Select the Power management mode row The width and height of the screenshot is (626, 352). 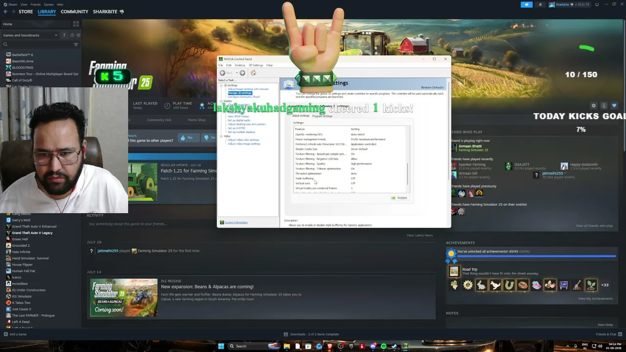pos(350,139)
